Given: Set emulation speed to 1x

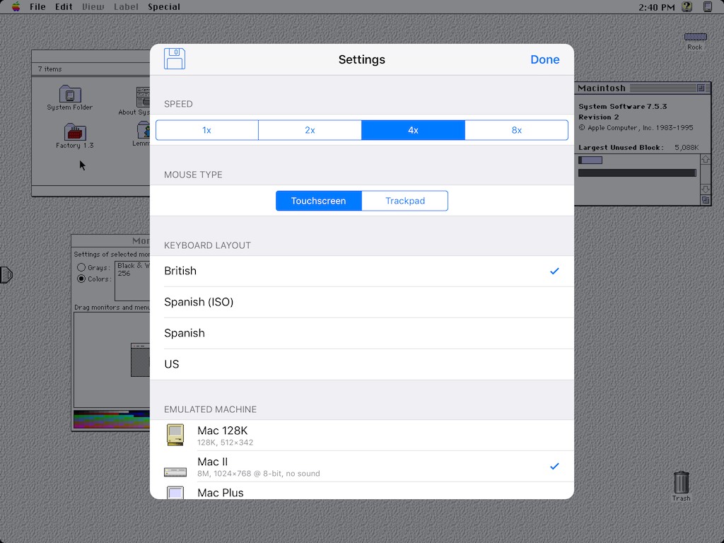Looking at the screenshot, I should (207, 130).
